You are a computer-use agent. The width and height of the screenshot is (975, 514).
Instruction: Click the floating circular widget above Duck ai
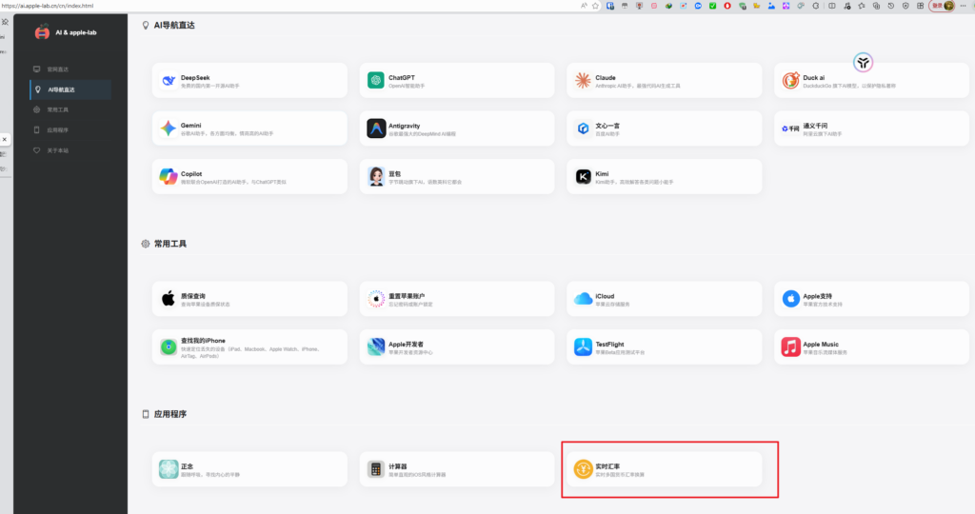click(863, 63)
